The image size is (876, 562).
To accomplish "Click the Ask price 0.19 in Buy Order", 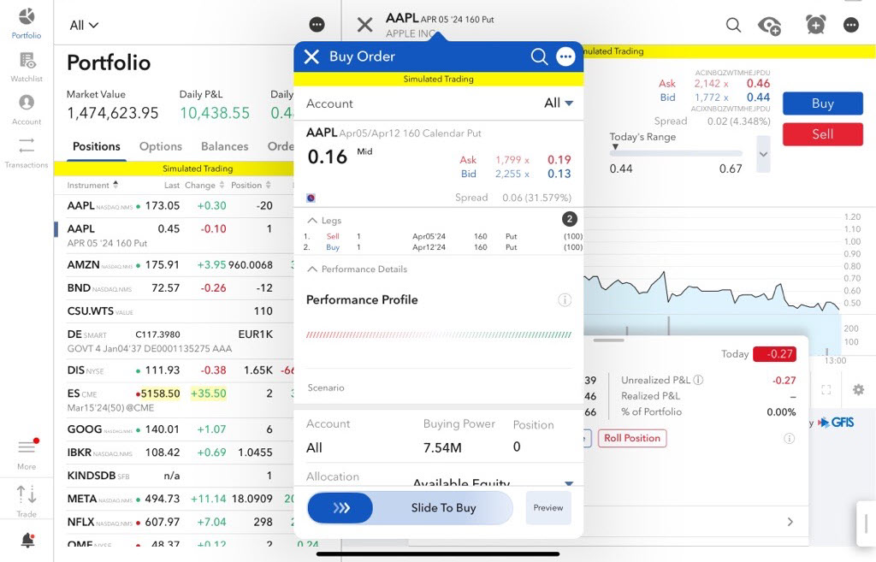I will tap(559, 160).
